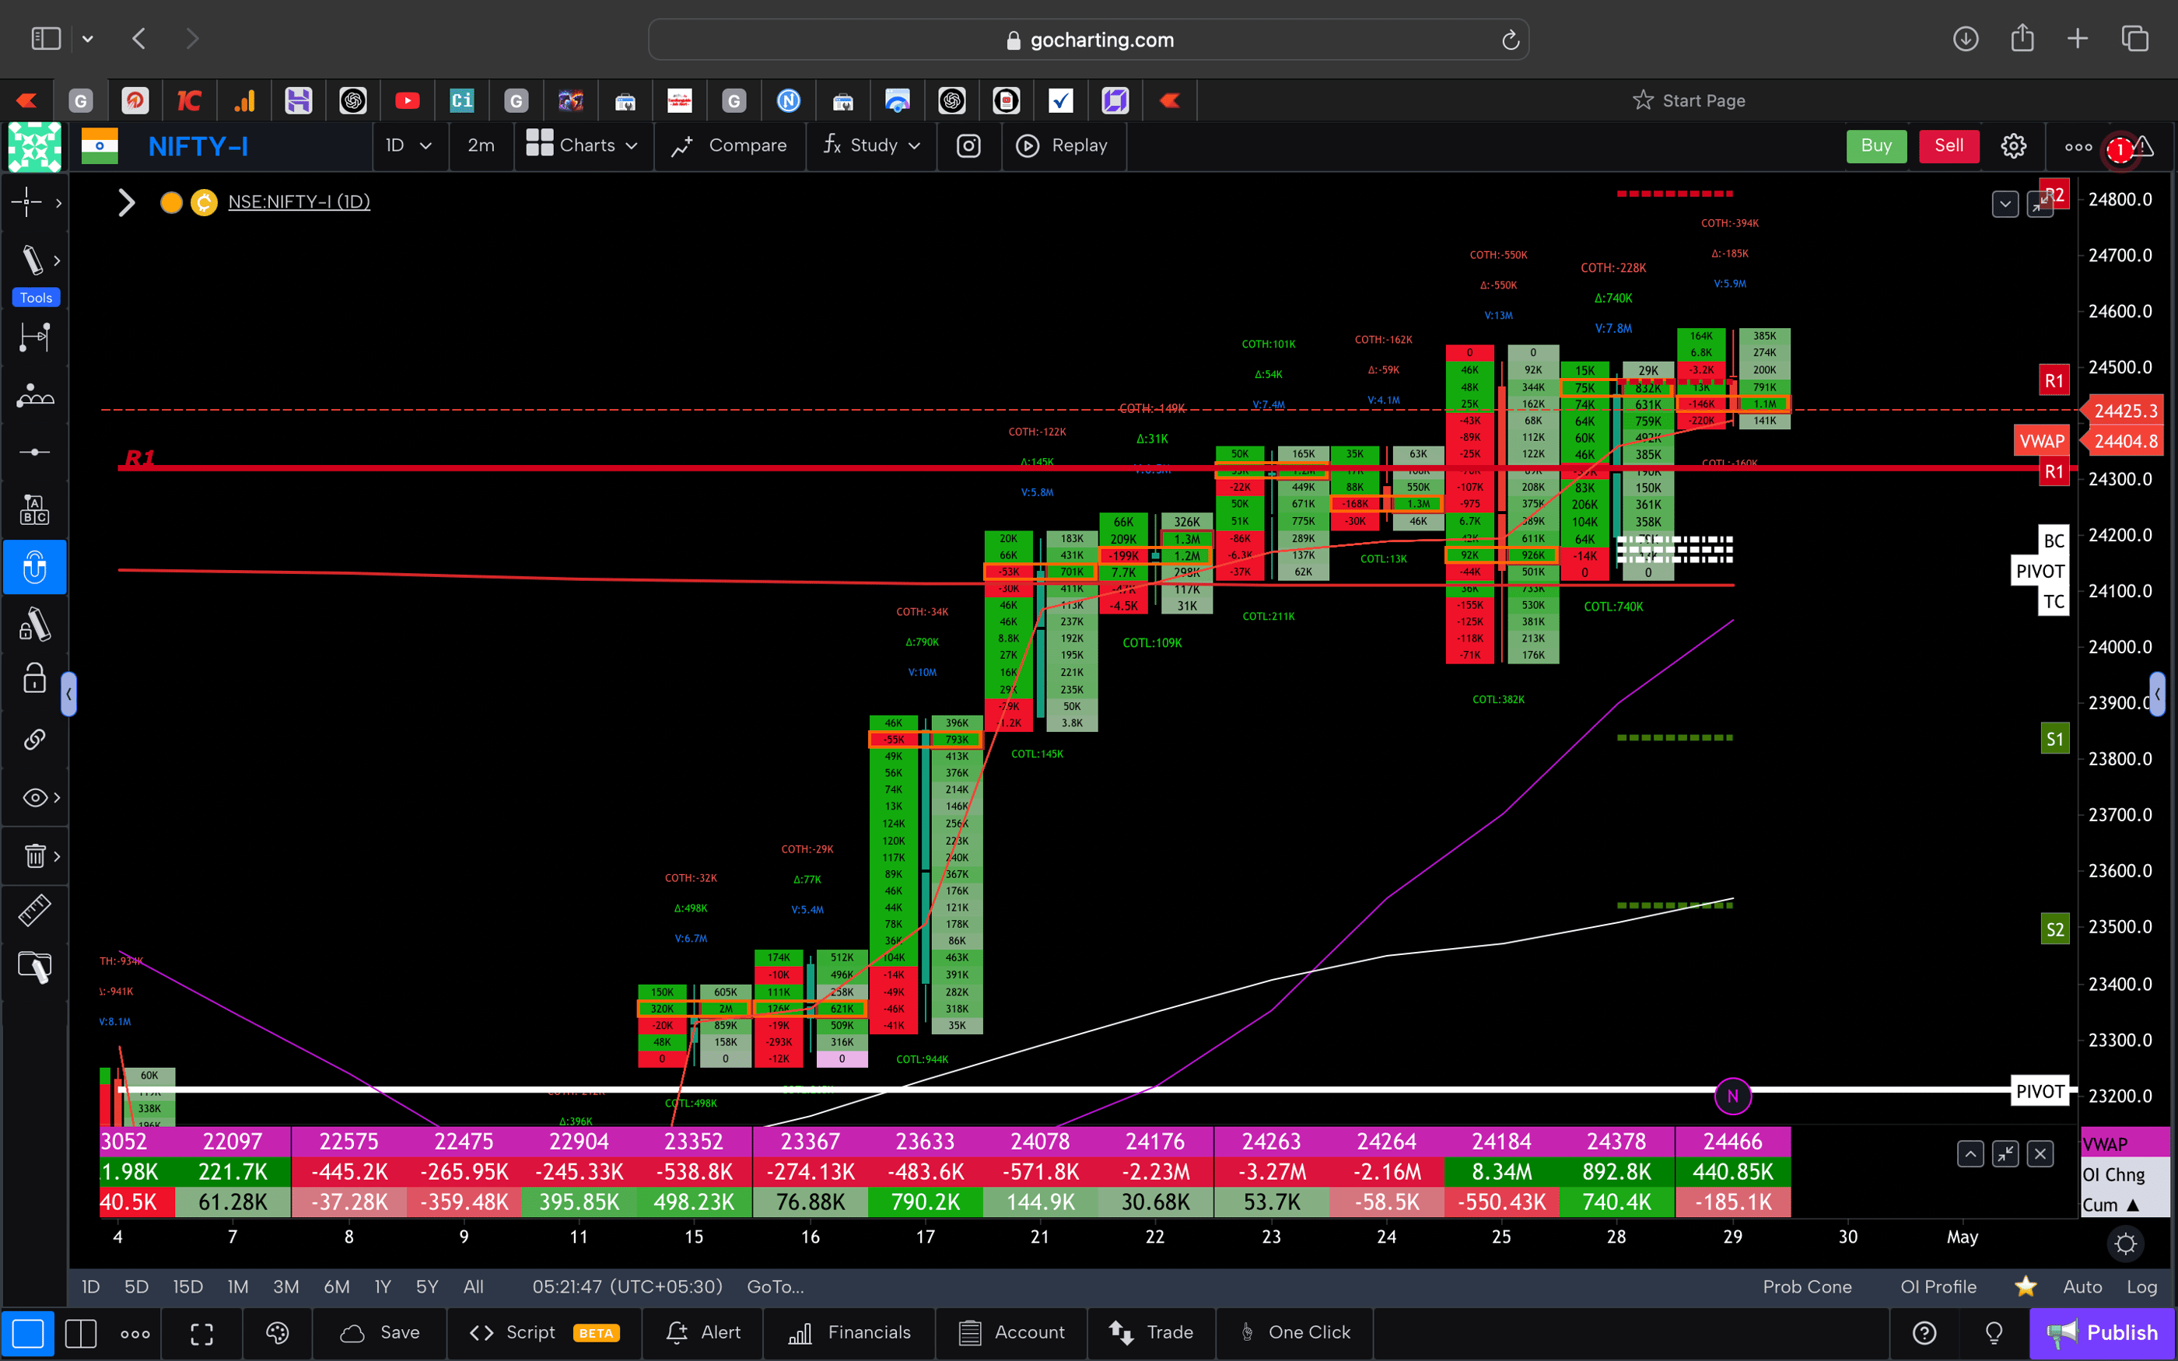Viewport: 2178px width, 1361px height.
Task: Click the Buy button
Action: [1875, 145]
